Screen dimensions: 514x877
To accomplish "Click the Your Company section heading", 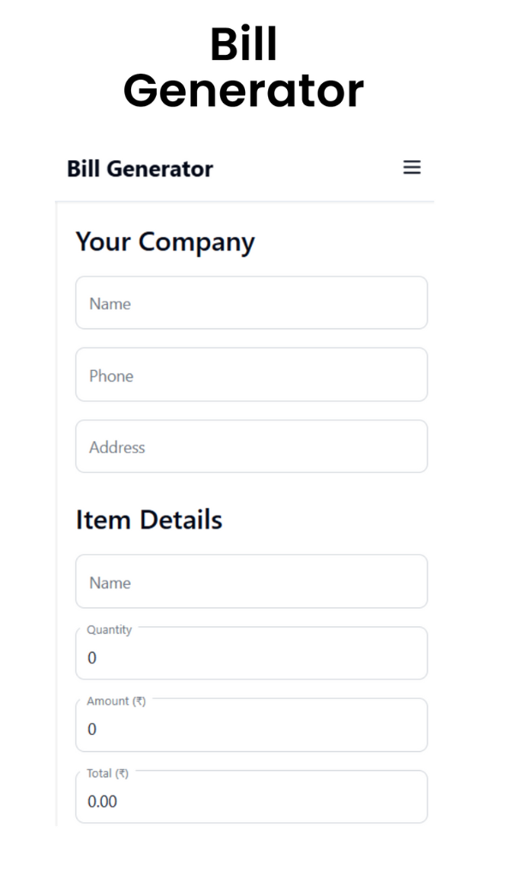I will 165,242.
